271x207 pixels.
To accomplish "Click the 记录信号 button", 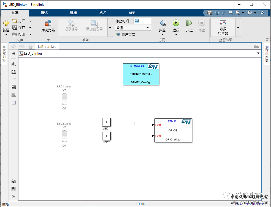I will [x=71, y=26].
